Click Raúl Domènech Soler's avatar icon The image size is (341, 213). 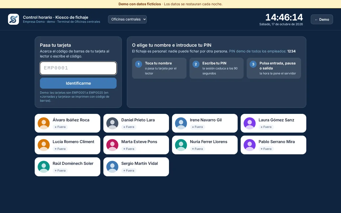click(x=44, y=167)
